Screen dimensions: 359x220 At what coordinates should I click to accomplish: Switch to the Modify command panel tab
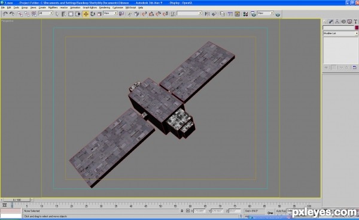pyautogui.click(x=331, y=22)
